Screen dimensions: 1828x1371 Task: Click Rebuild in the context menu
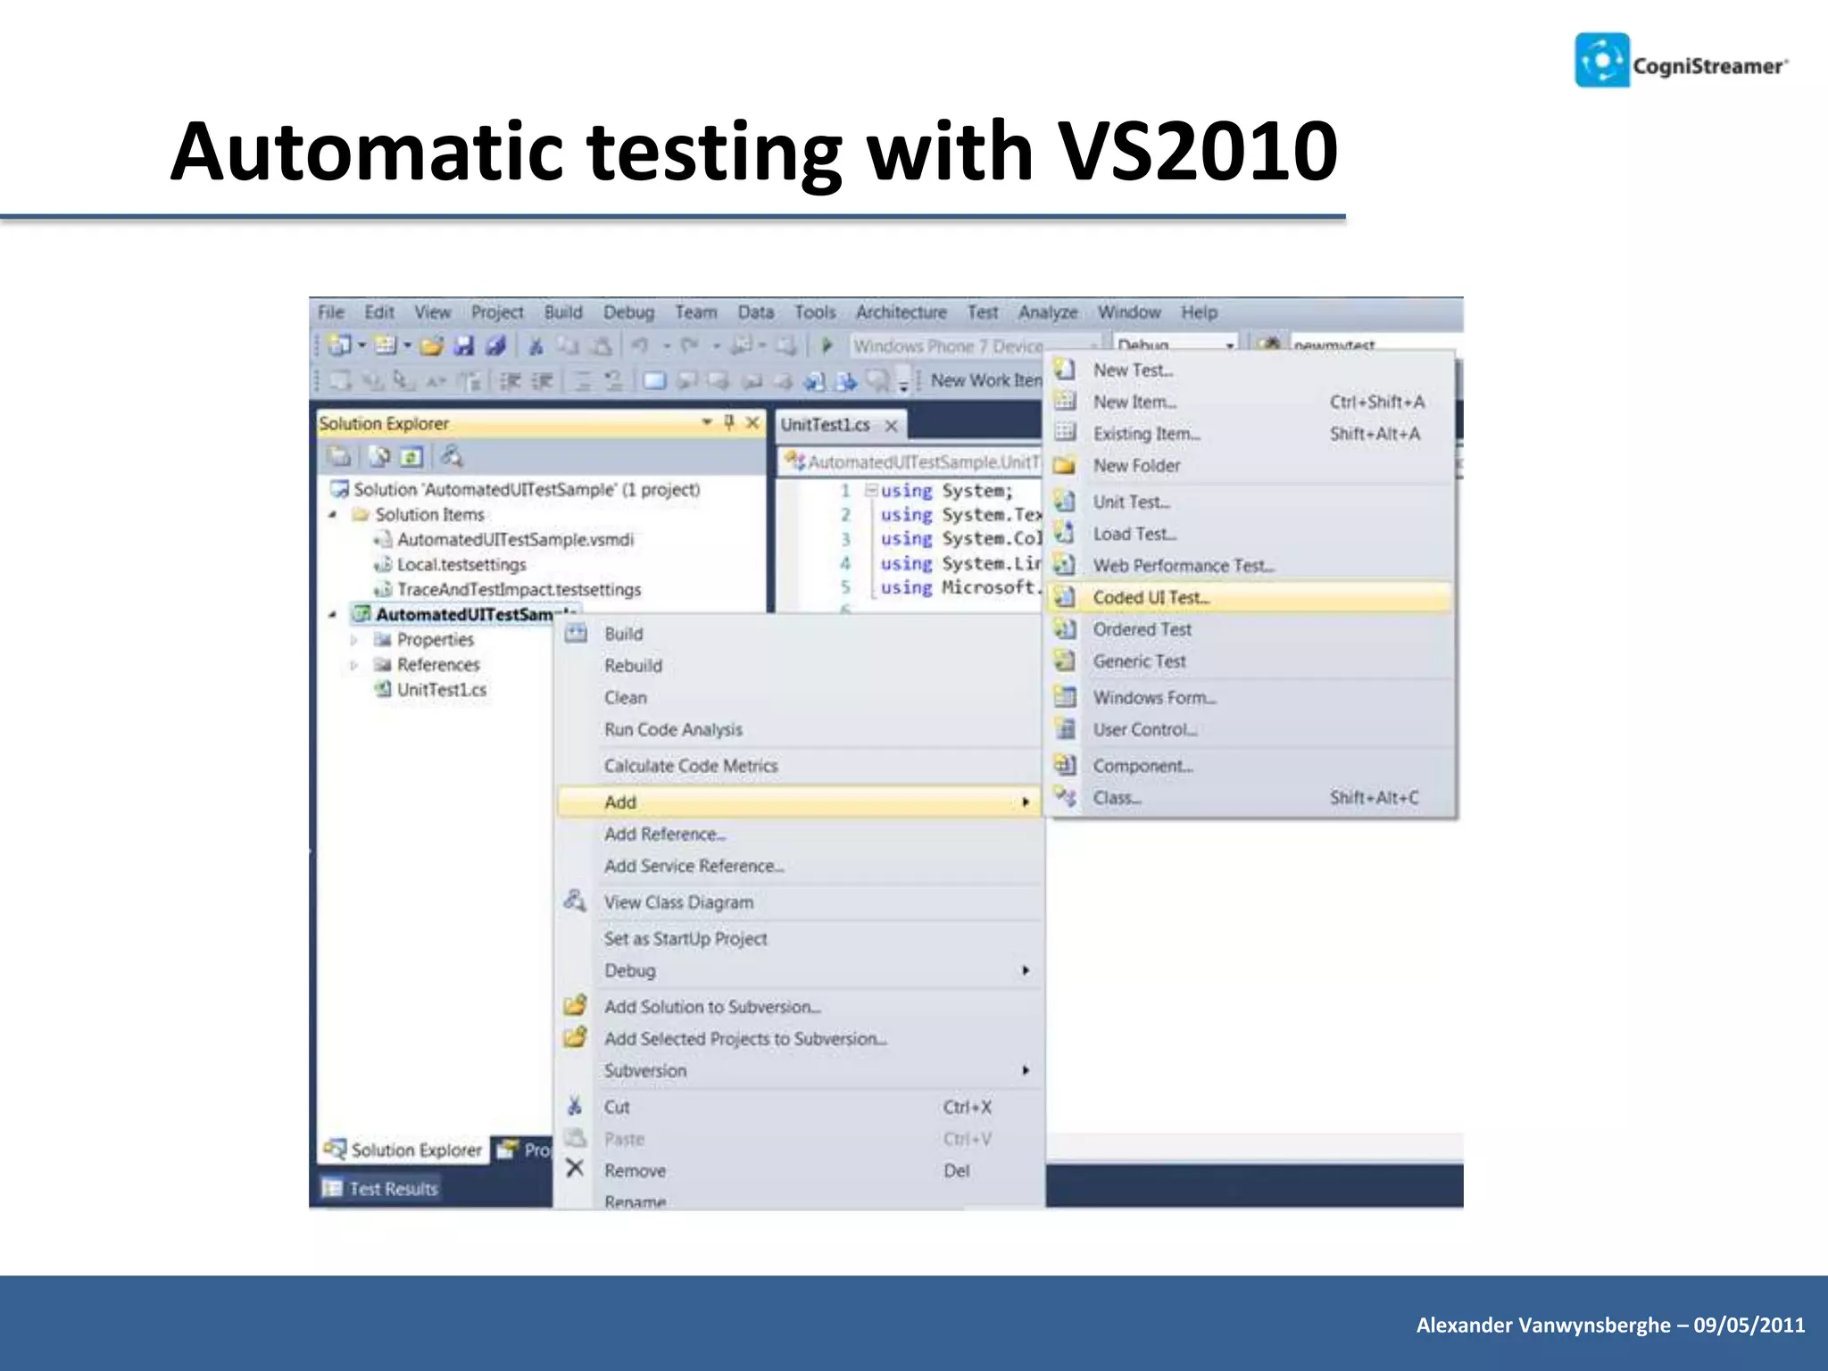coord(799,666)
